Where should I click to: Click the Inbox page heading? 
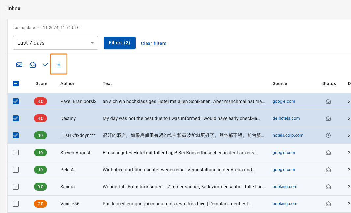pyautogui.click(x=14, y=8)
